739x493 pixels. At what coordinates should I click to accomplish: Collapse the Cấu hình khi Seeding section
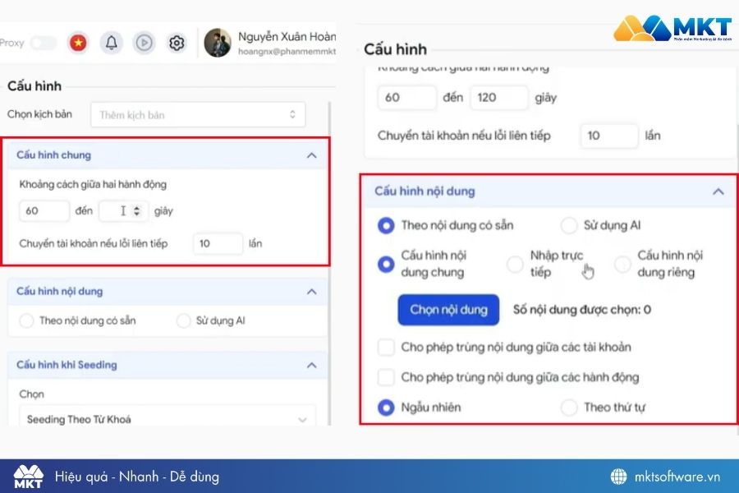311,365
